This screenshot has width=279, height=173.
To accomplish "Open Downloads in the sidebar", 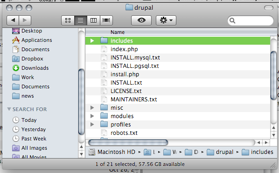I will click(30, 68).
